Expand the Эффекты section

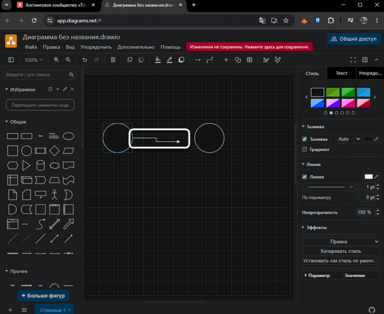pos(314,227)
